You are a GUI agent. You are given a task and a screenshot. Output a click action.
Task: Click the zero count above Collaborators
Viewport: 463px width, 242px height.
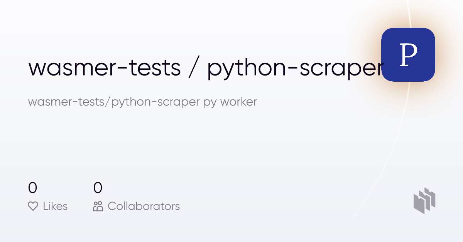pos(98,188)
